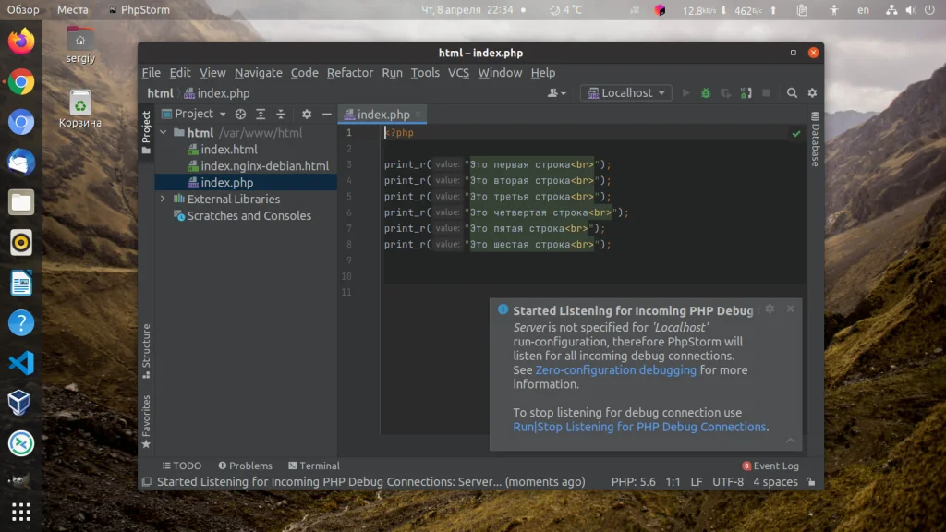Click Collapse All icon in Project panel
This screenshot has height=532, width=946.
pyautogui.click(x=282, y=114)
